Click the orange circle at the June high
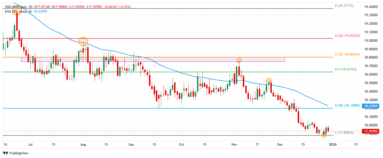This screenshot has width=383, height=158. click(x=17, y=11)
